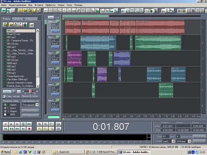The height and width of the screenshot is (155, 207).
Task: Open the Опции menu
Action: [x=61, y=5]
